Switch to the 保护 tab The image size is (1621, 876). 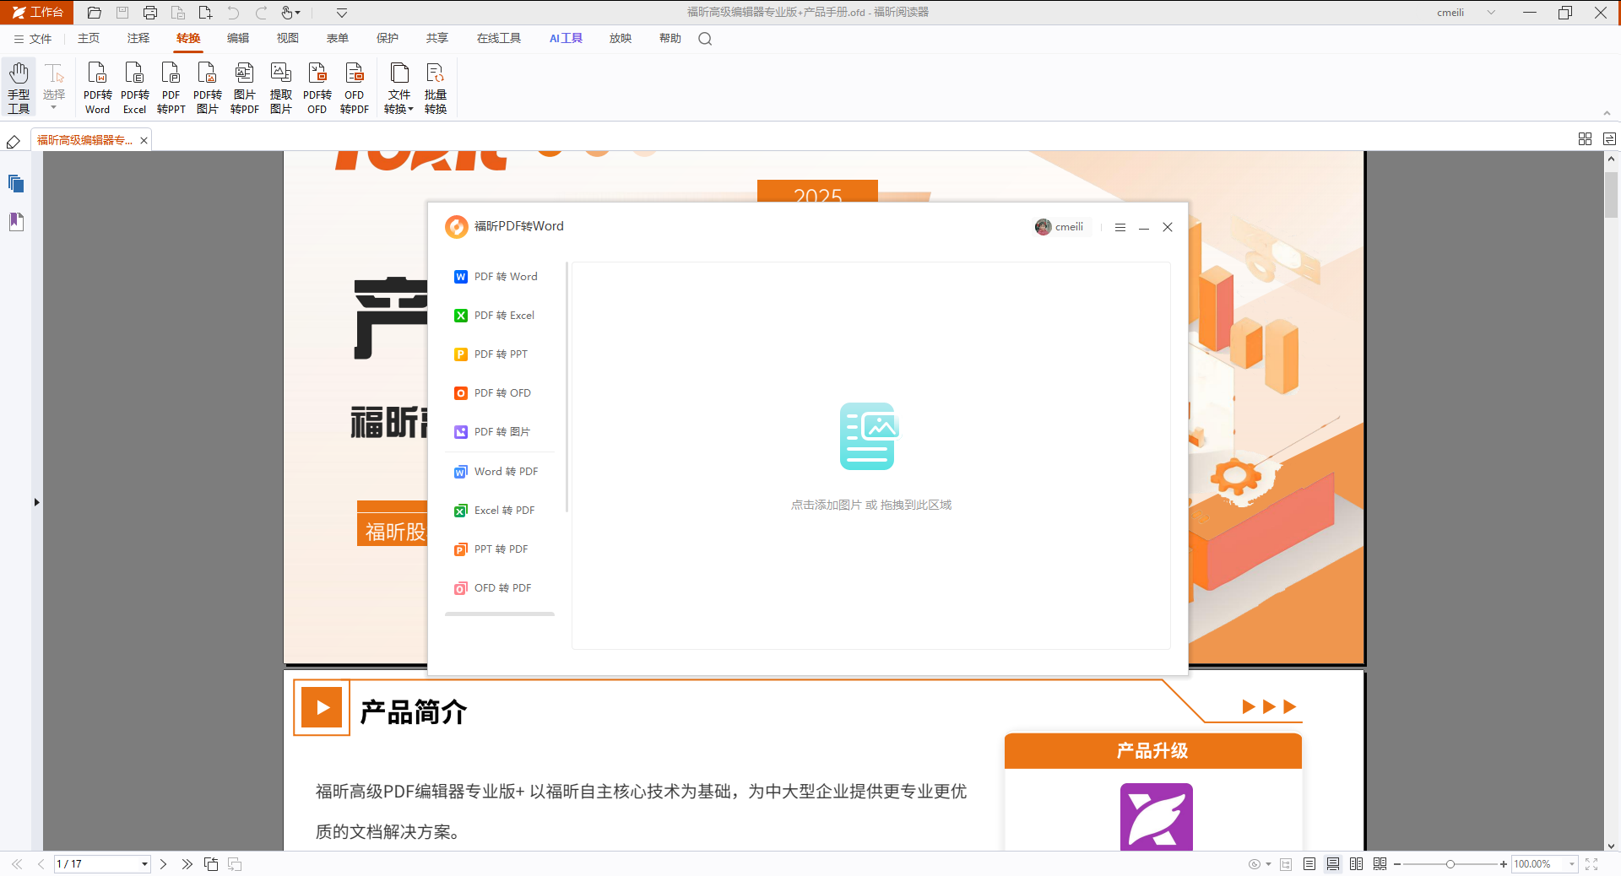point(388,39)
